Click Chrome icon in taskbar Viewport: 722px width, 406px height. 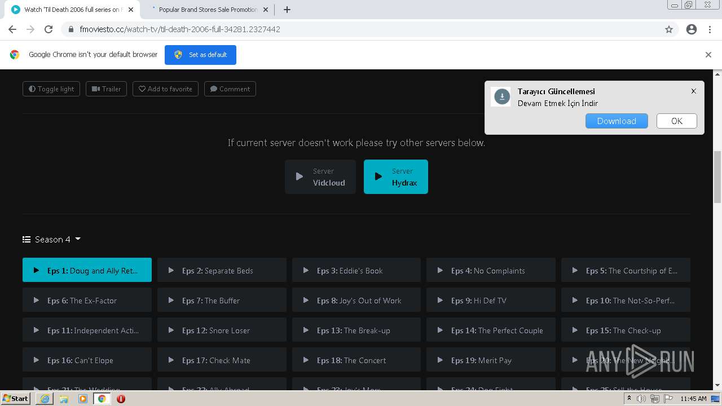(x=102, y=399)
